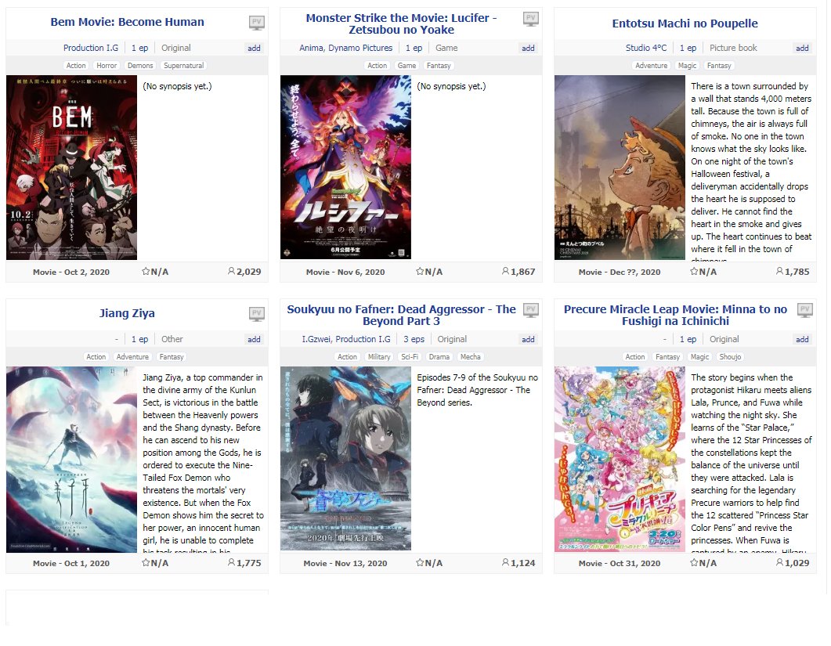This screenshot has height=646, width=831.
Task: Open PV icon for Precure Miracle Leap Movie
Action: coord(804,311)
